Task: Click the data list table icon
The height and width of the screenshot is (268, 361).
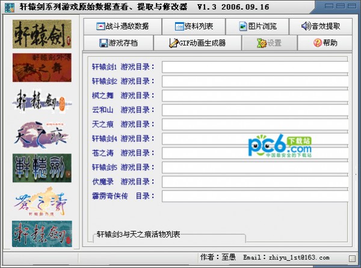Action: pyautogui.click(x=179, y=26)
